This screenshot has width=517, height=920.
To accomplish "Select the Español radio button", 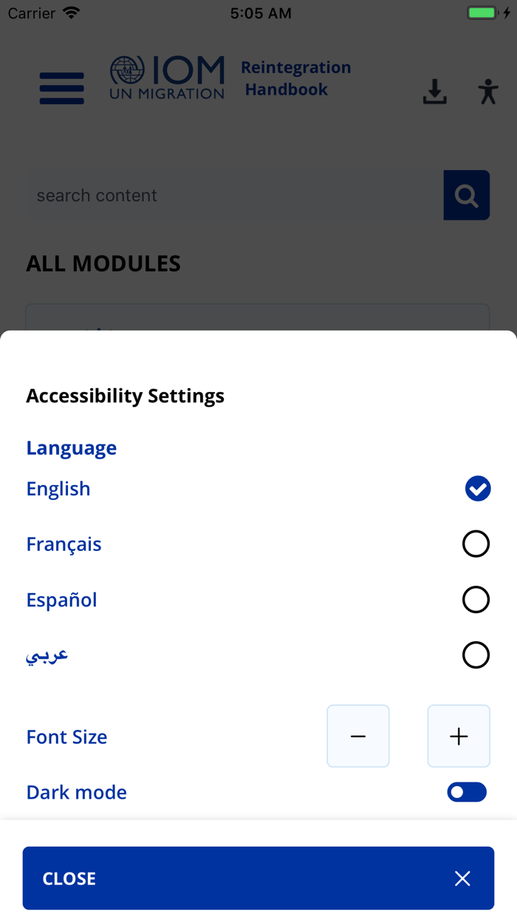I will (x=476, y=599).
